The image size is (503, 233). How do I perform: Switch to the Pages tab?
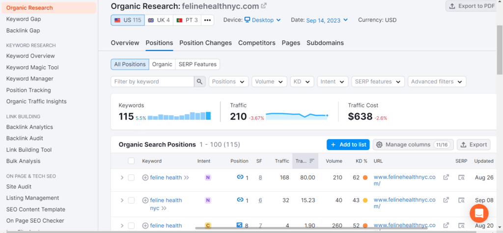[291, 43]
